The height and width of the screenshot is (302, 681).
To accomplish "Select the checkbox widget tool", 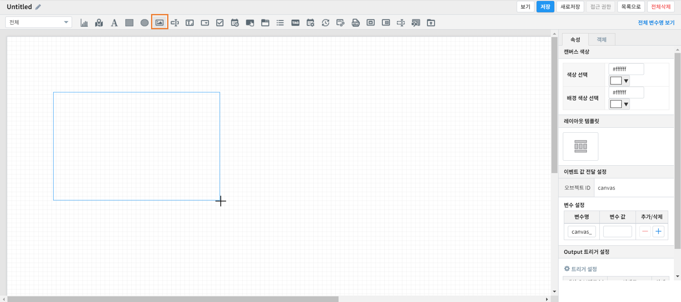I will point(220,23).
